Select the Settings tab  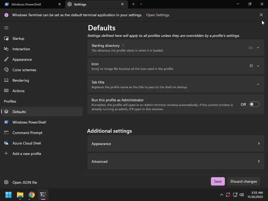pyautogui.click(x=97, y=4)
